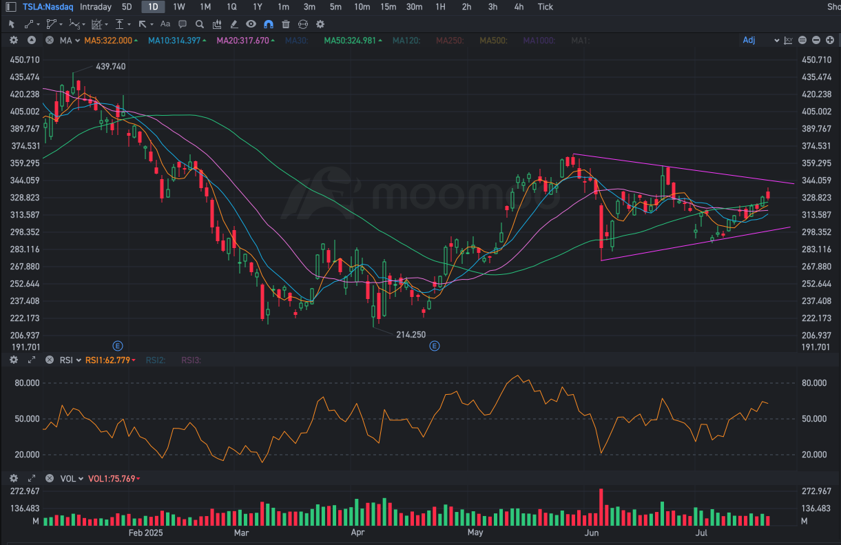Open the Adj price adjustment dropdown
The width and height of the screenshot is (841, 545).
tap(760, 40)
